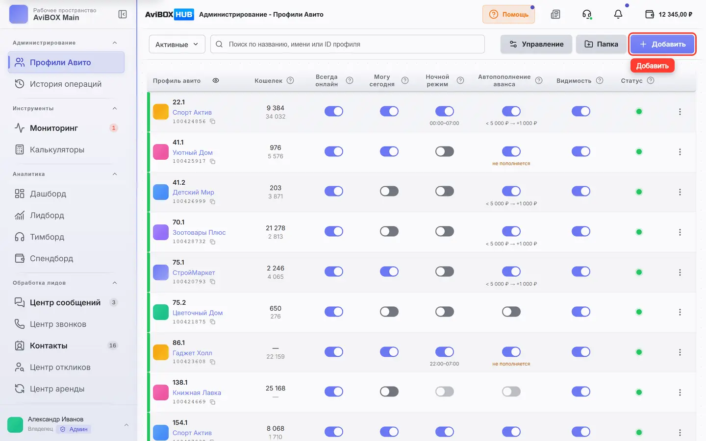Viewport: 706px width, 441px height.
Task: Toggle Всегда онлайн for Спорт Актив 22.1
Action: tap(334, 111)
